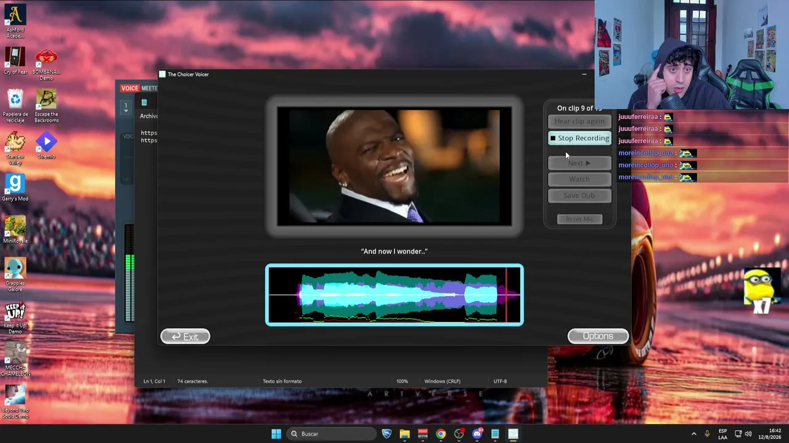789x443 pixels.
Task: Open the MiniRoyale desktop icon
Action: [x=15, y=230]
